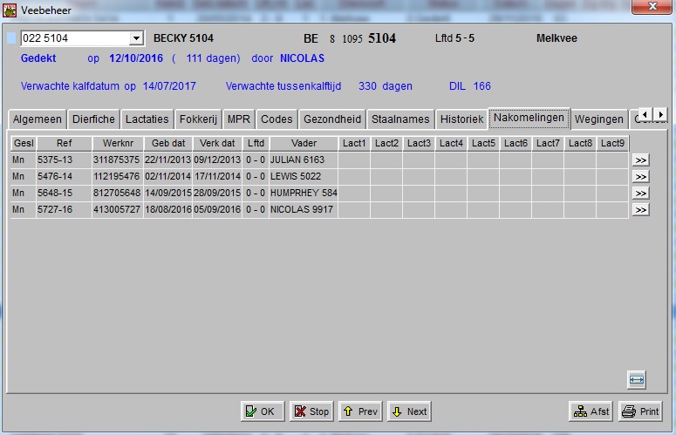
Task: Go to Next animal
Action: (409, 411)
